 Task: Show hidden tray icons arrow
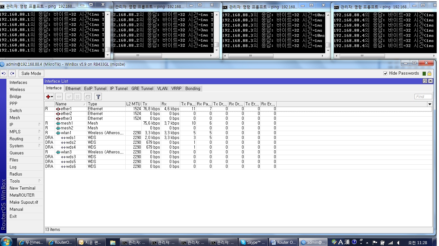[367, 242]
